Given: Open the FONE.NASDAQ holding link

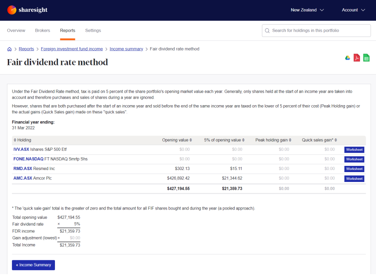Looking at the screenshot, I should [28, 159].
